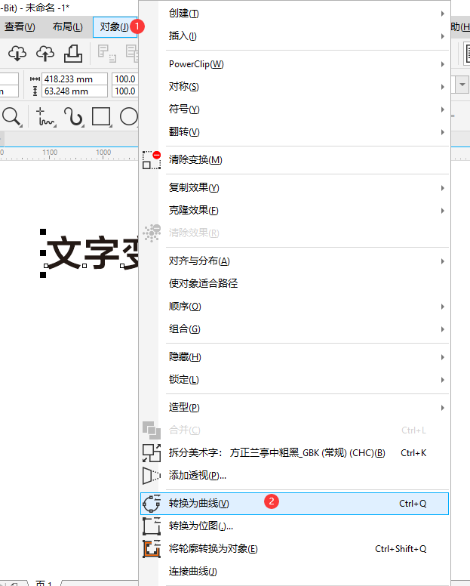The width and height of the screenshot is (470, 586).
Task: Expand the 插入(I) submenu
Action: point(294,36)
